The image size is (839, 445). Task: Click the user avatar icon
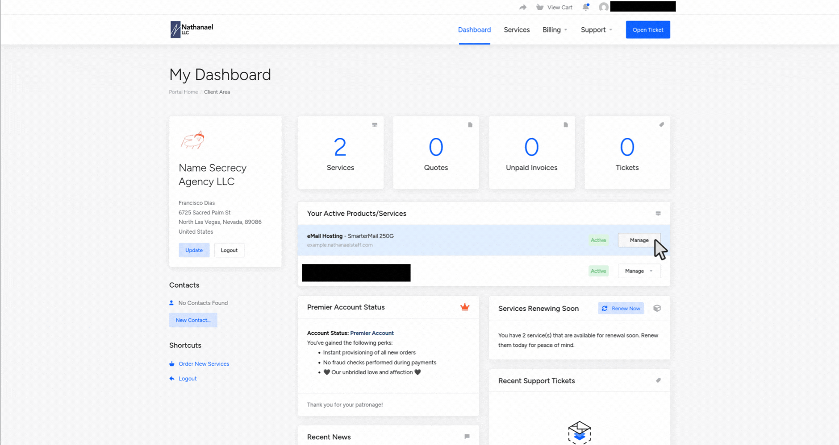point(604,7)
